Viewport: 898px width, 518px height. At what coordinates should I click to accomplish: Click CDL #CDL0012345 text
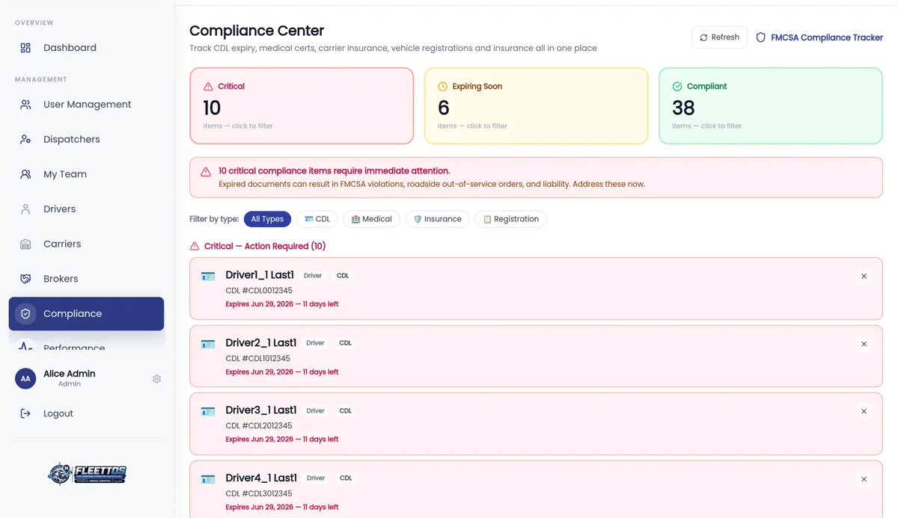pos(259,291)
